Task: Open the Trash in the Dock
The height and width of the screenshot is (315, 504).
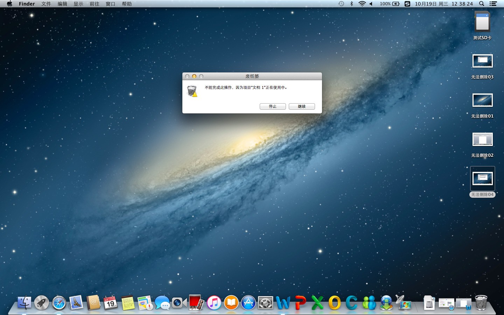Action: tap(481, 303)
